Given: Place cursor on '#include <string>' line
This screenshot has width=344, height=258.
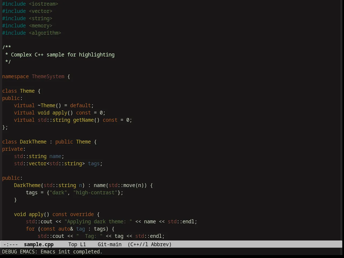Looking at the screenshot, I should point(27,18).
